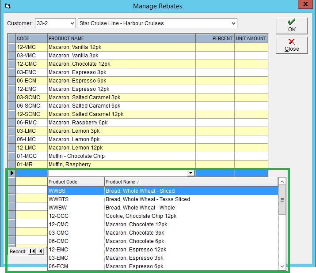Click the PERCENT column header
The image size is (316, 273).
point(215,38)
